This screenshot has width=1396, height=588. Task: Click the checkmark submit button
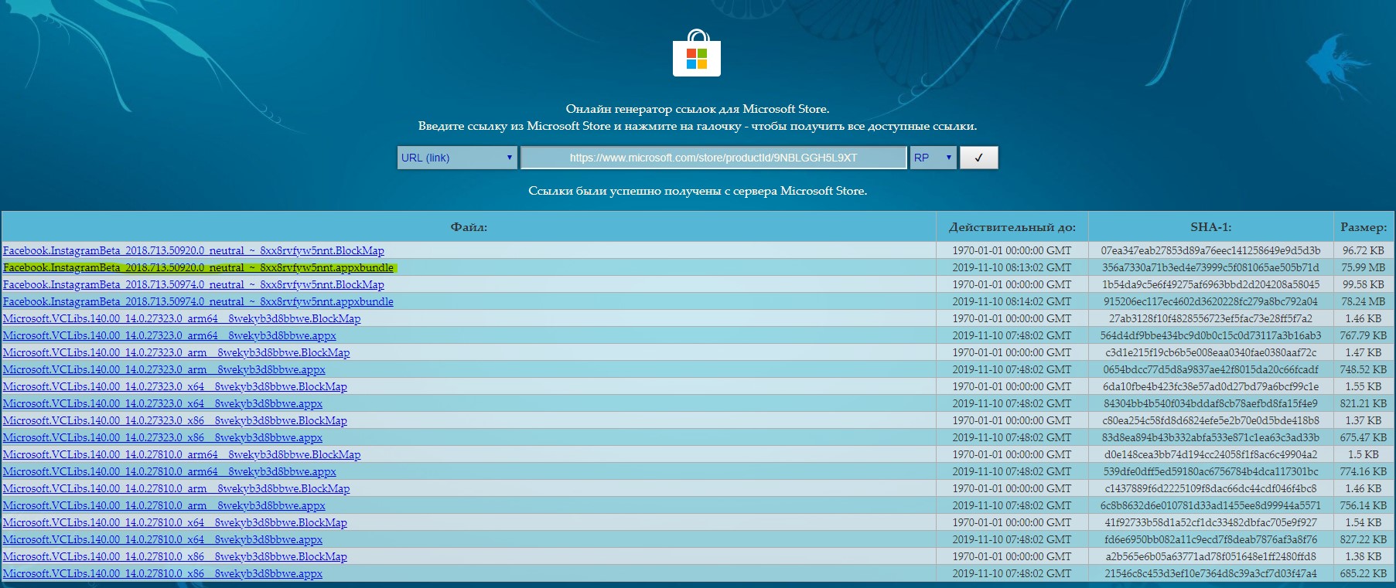pyautogui.click(x=978, y=158)
